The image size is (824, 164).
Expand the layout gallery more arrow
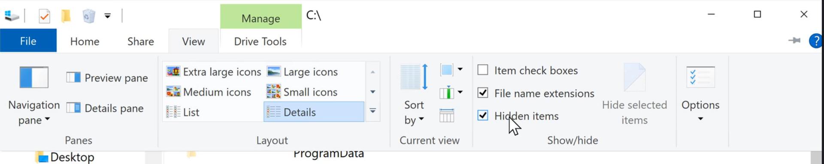373,111
